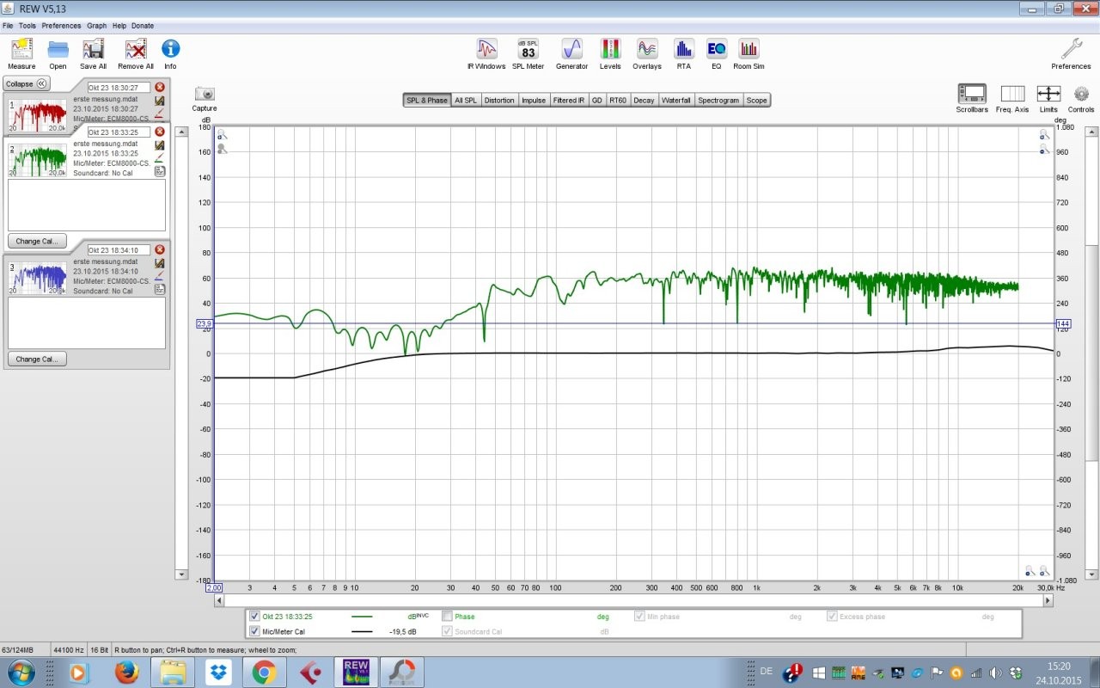Open the IR Windows dialog
Image resolution: width=1100 pixels, height=688 pixels.
coord(486,53)
